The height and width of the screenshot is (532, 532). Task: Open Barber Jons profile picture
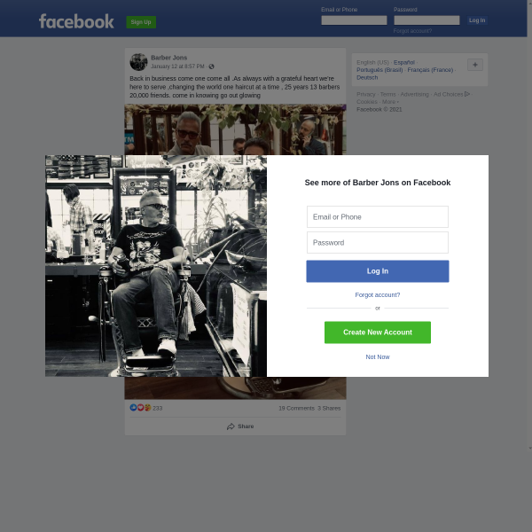coord(138,62)
